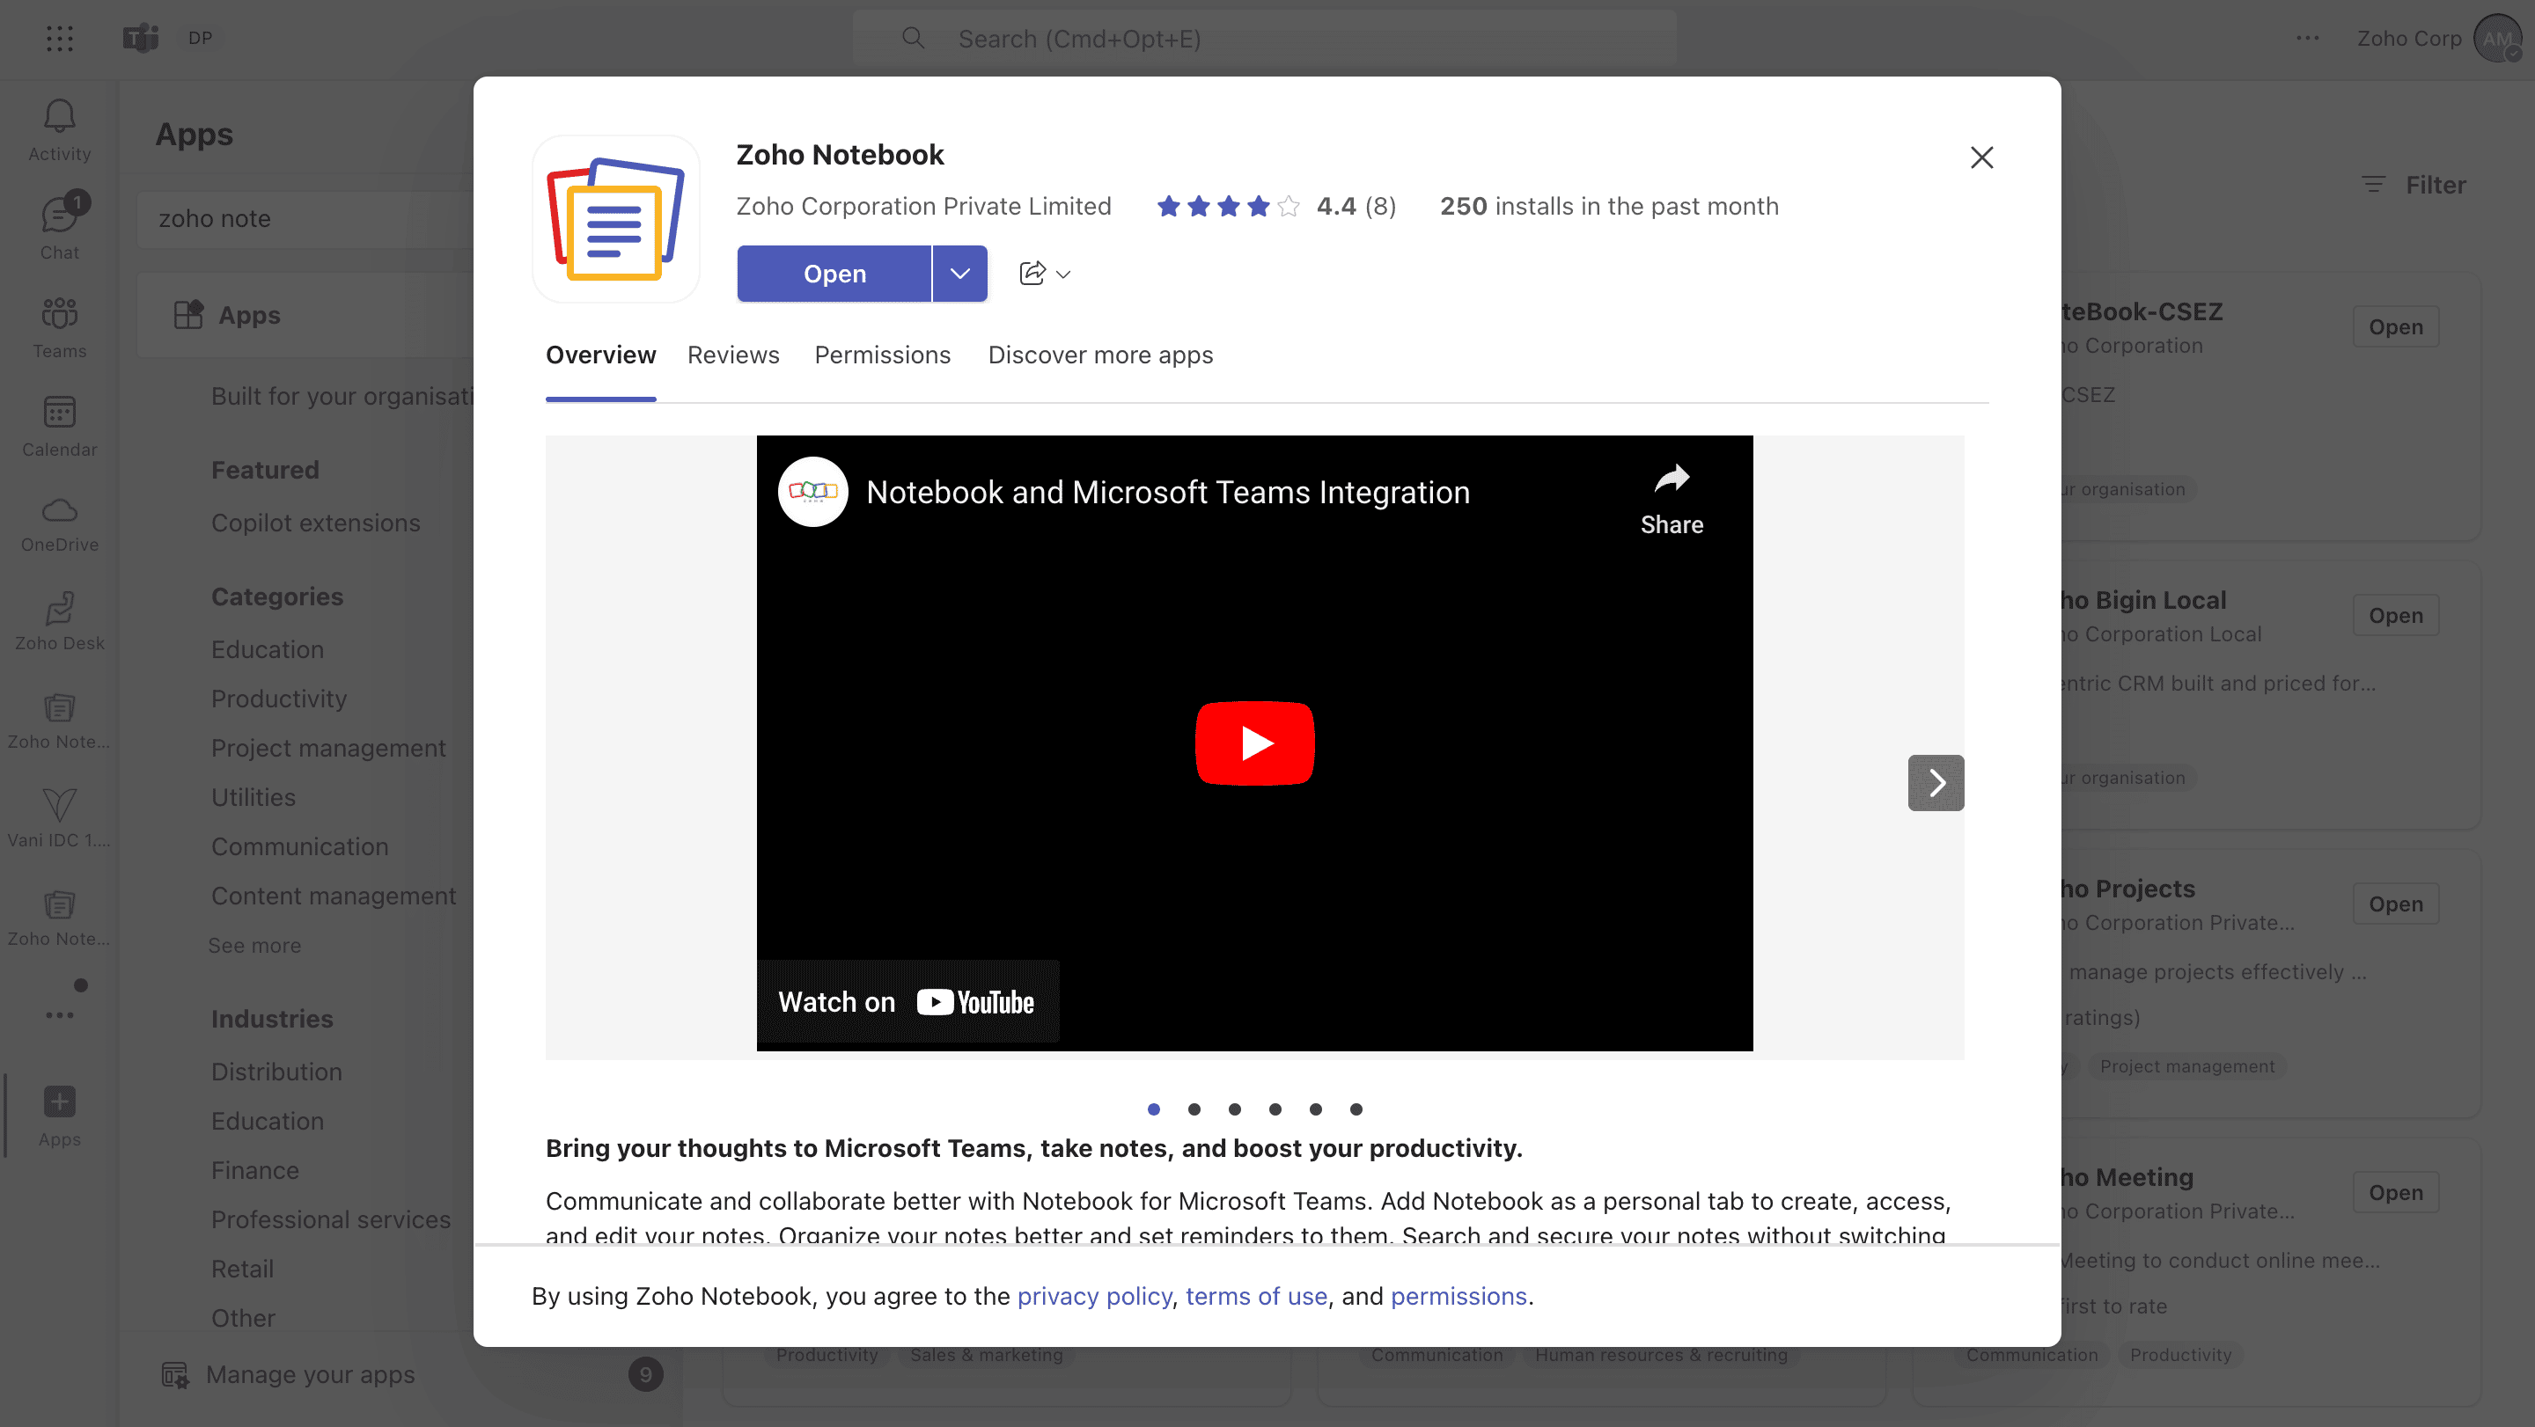Select the fourth carousel dot
Viewport: 2535px width, 1427px height.
point(1275,1109)
